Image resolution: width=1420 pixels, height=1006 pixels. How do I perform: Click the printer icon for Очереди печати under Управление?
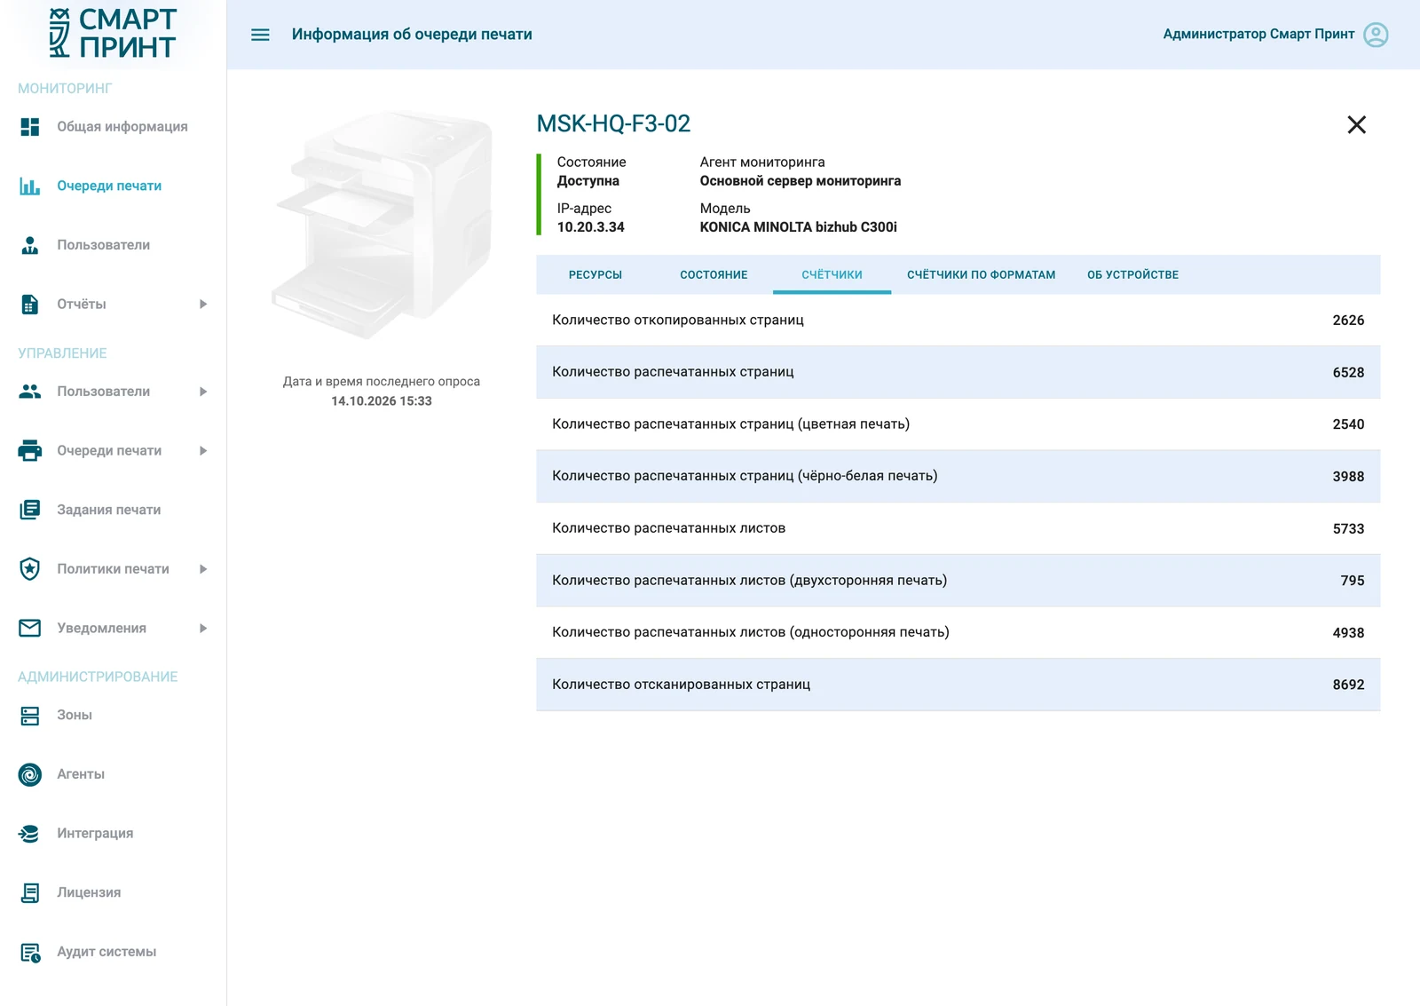30,451
